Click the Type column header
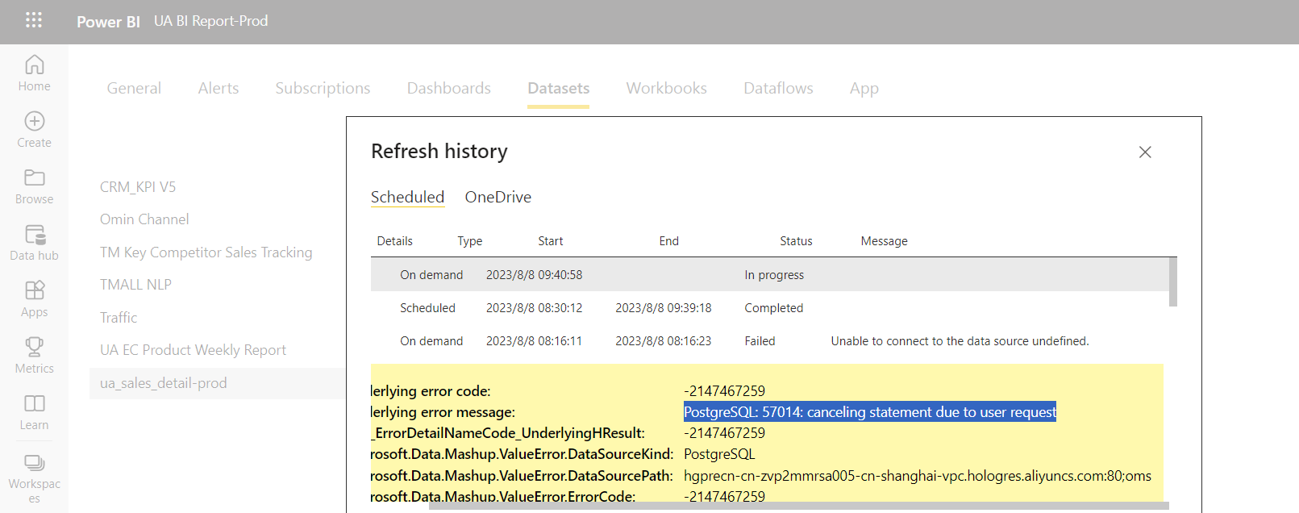 coord(469,241)
